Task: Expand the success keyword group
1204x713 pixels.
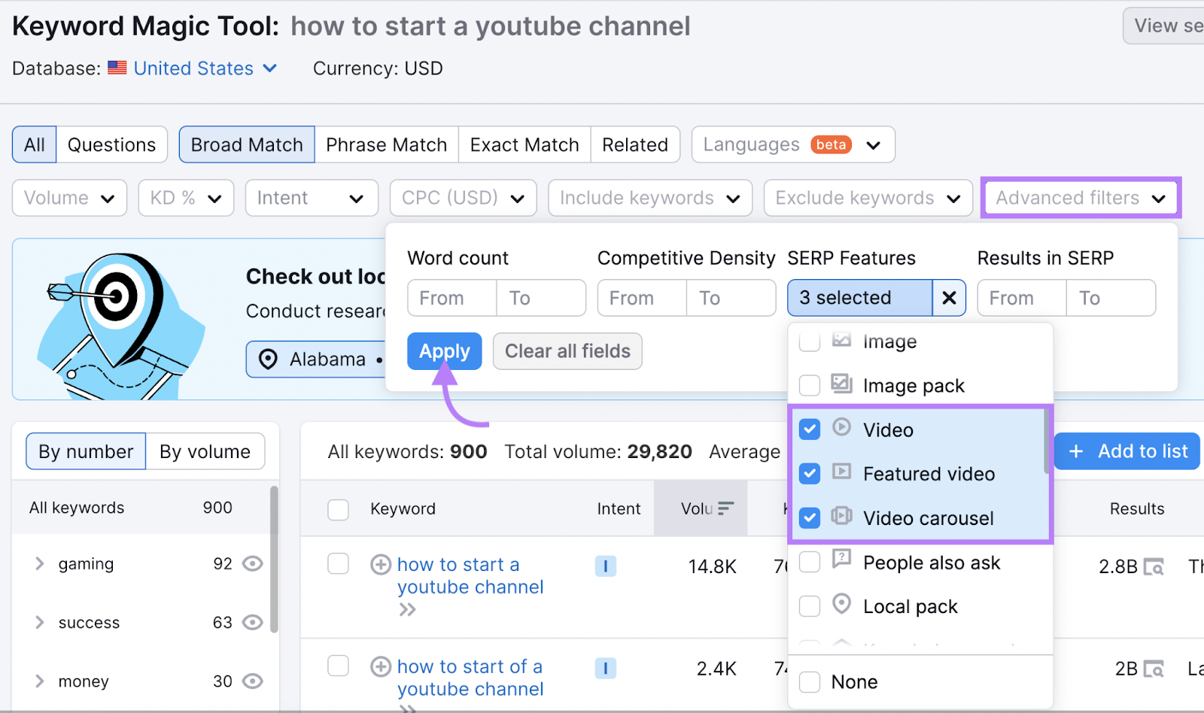Action: (x=40, y=622)
